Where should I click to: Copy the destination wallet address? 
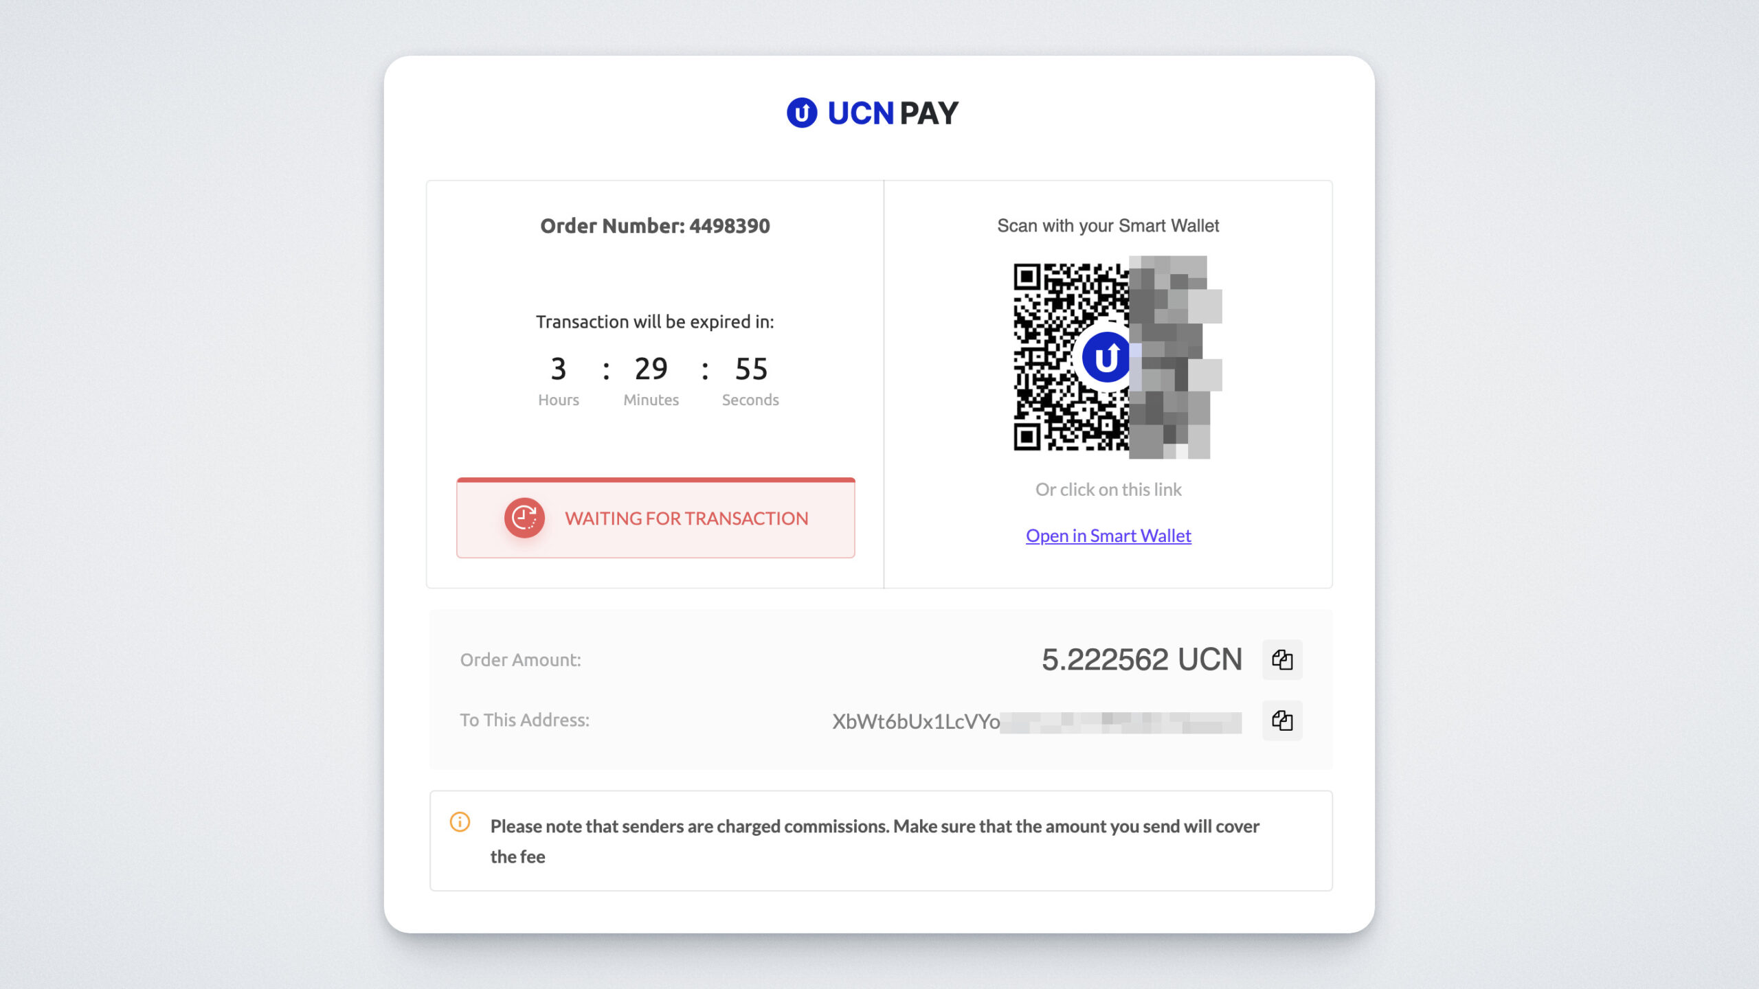click(x=1282, y=720)
